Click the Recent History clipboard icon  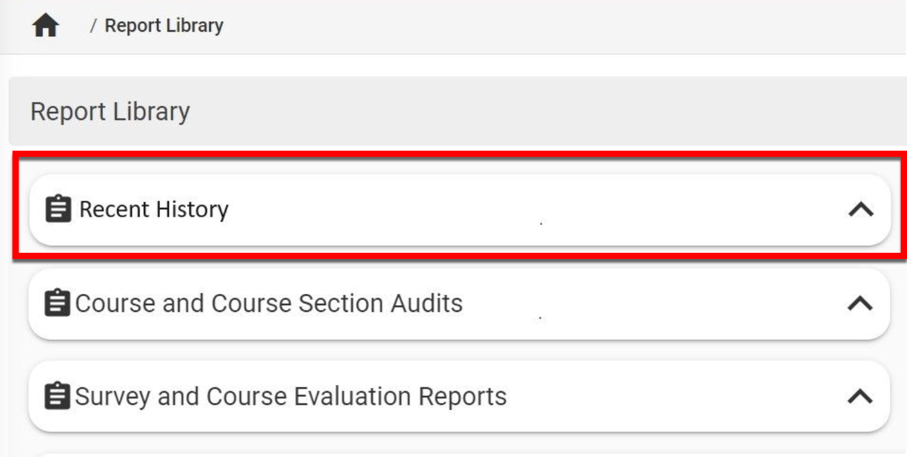pyautogui.click(x=59, y=209)
